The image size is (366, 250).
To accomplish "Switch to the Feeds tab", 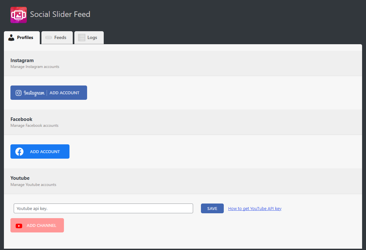I will point(57,37).
